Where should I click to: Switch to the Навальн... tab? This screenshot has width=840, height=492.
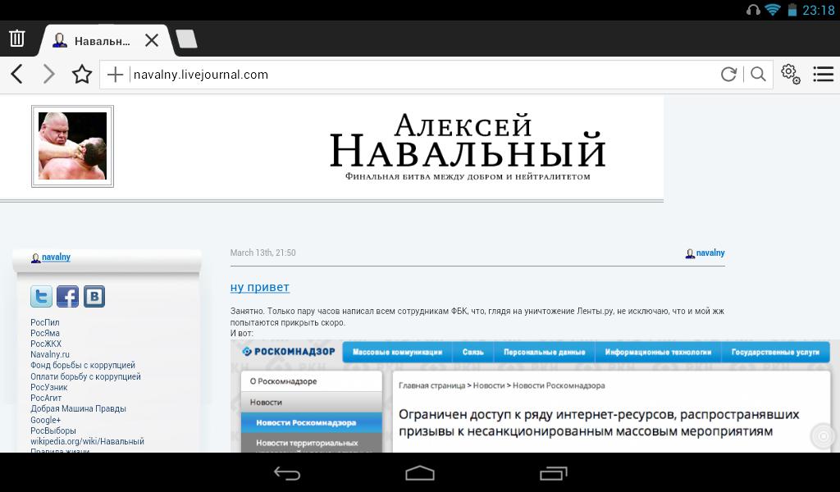coord(102,41)
